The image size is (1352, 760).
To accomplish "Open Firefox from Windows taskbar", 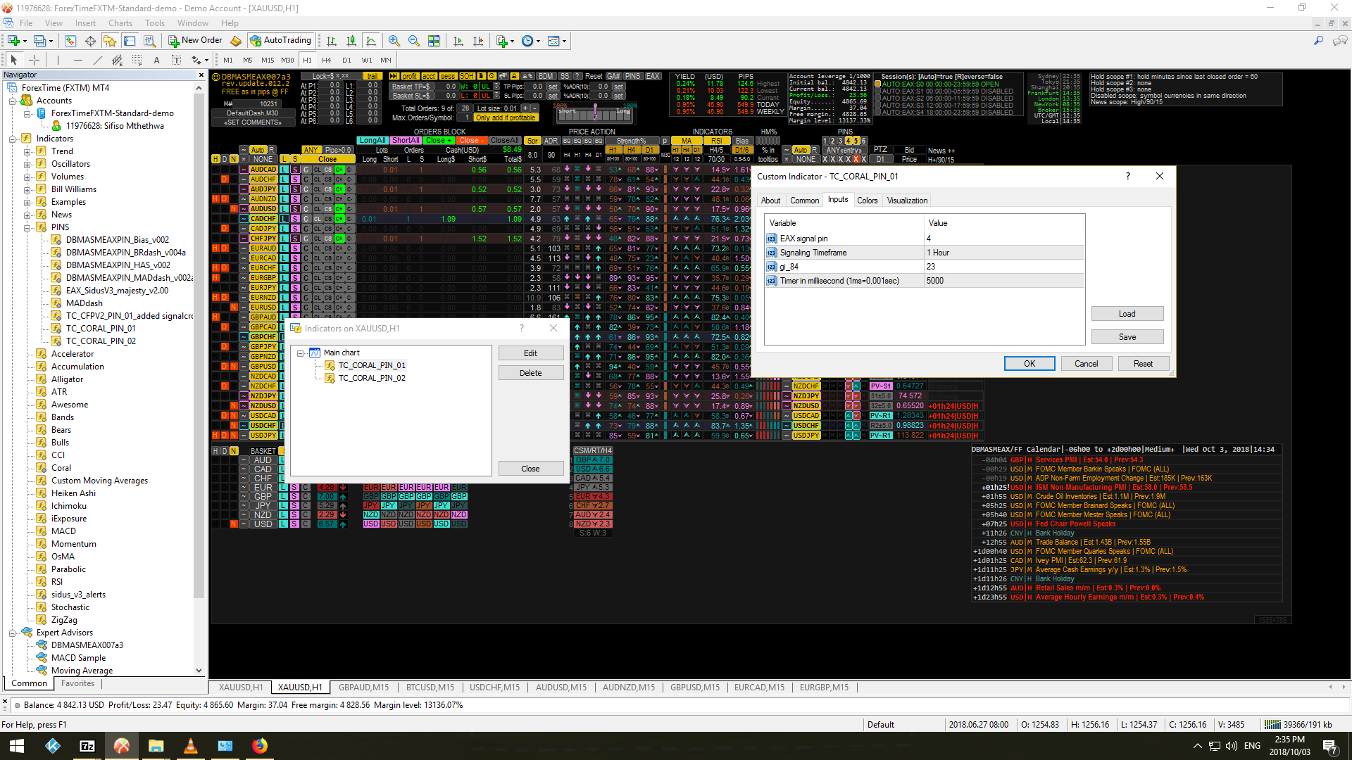I will pos(260,746).
